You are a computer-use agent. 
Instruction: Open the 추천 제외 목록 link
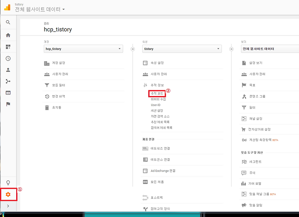click(x=160, y=122)
